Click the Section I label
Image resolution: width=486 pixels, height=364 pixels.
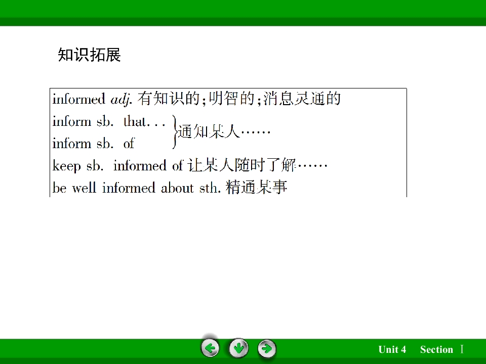pyautogui.click(x=442, y=349)
